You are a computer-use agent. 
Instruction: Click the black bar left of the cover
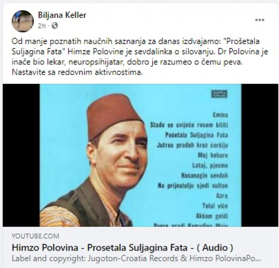[21, 155]
